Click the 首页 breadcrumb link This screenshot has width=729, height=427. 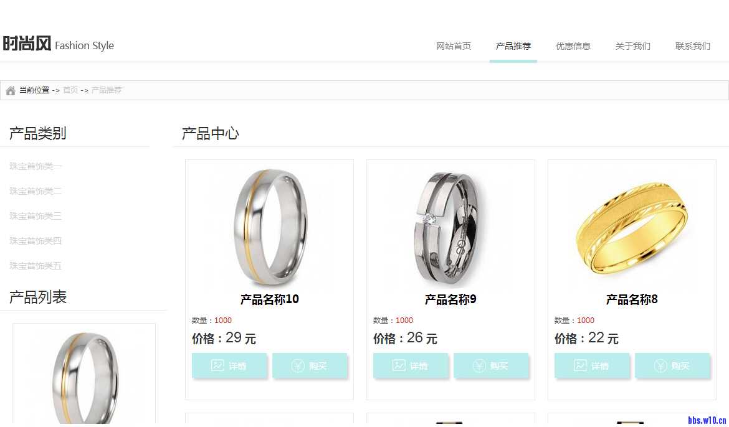click(x=70, y=90)
